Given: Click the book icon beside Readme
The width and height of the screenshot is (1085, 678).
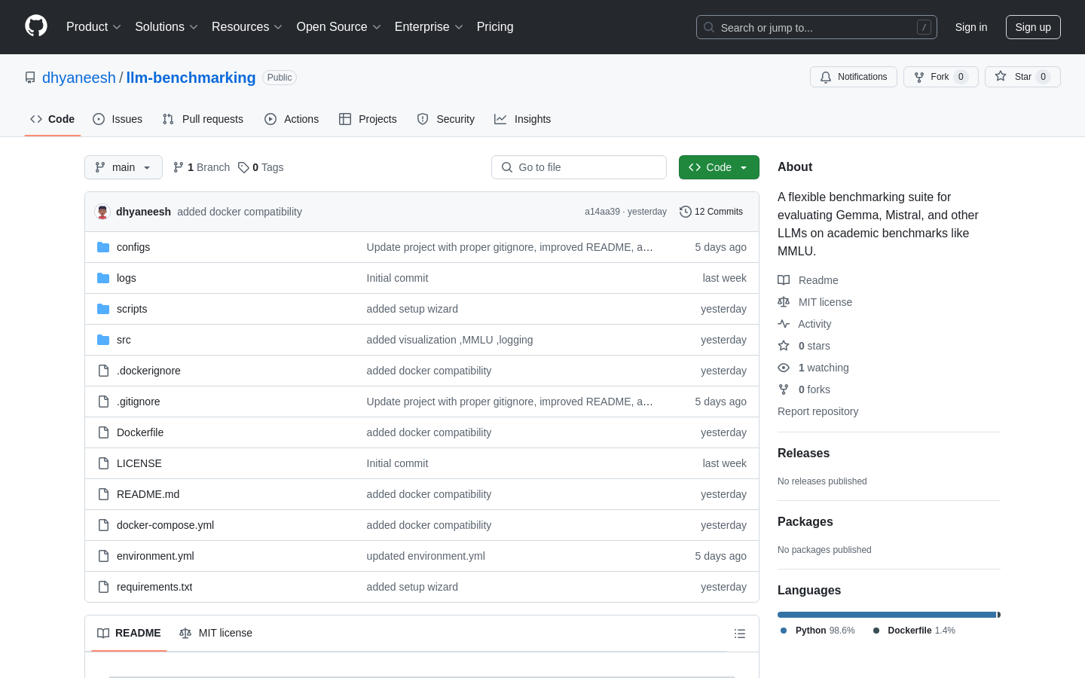Looking at the screenshot, I should point(784,280).
